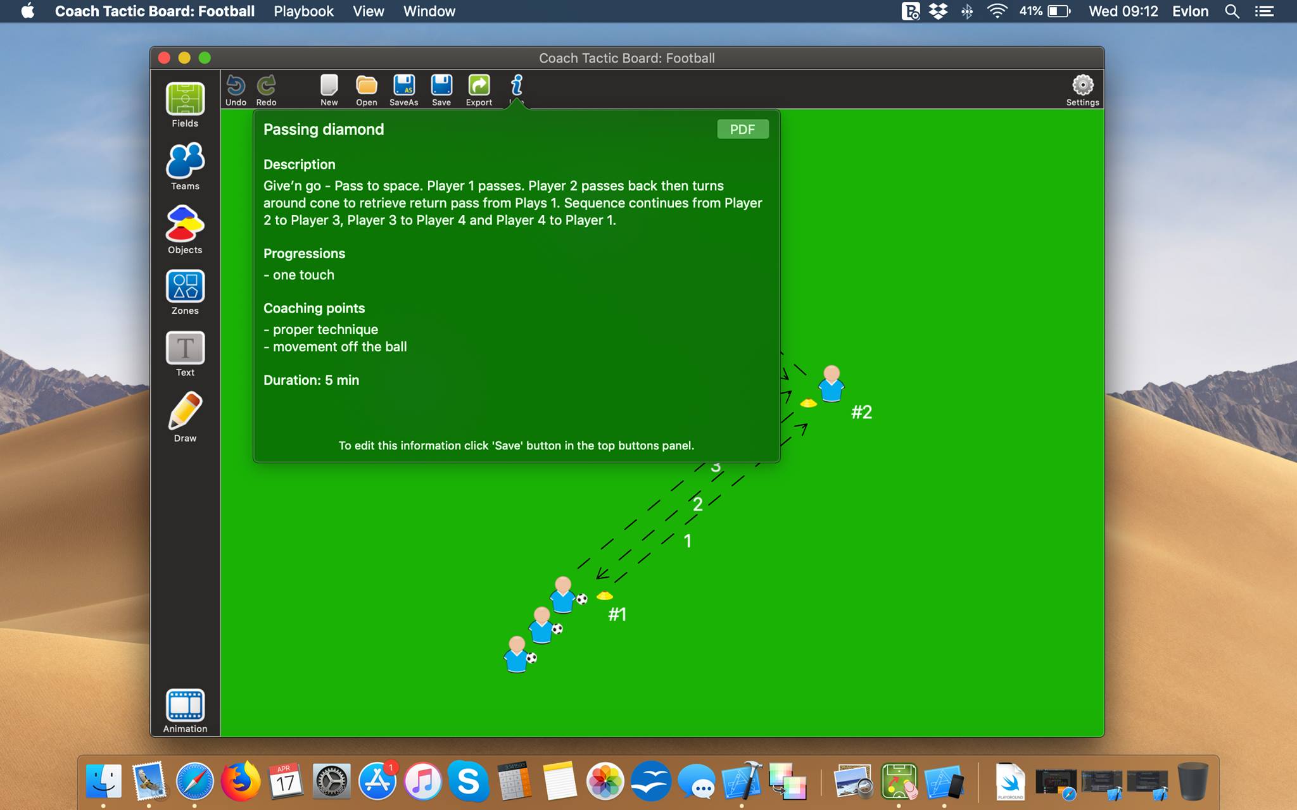Select the Zones tool
The width and height of the screenshot is (1297, 810).
coord(185,292)
